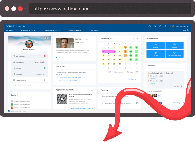Open the Anomalies row

(x=29, y=74)
